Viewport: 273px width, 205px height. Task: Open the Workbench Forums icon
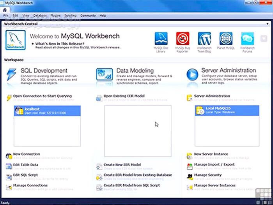247,39
